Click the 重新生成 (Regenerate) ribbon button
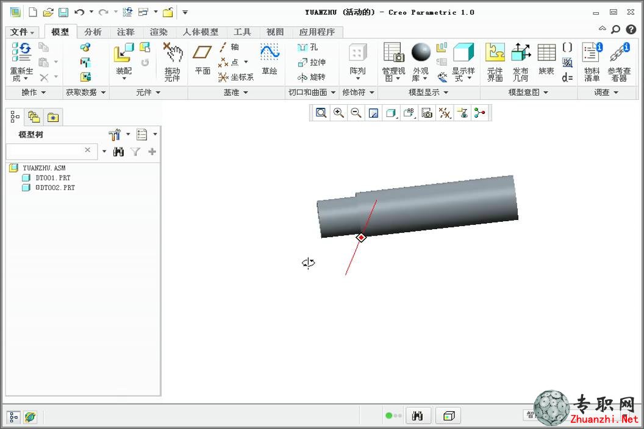Screen dimensions: 644x429 coord(21,62)
